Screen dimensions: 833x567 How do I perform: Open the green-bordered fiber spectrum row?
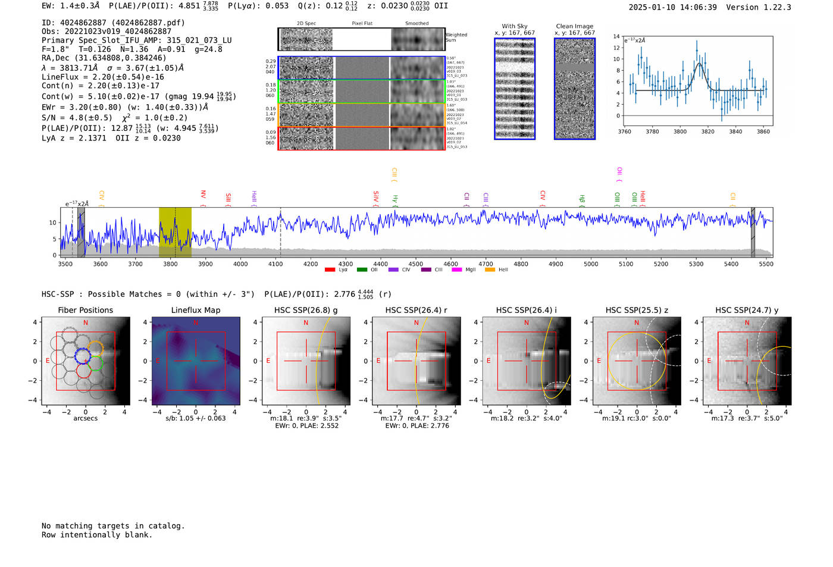pos(361,91)
